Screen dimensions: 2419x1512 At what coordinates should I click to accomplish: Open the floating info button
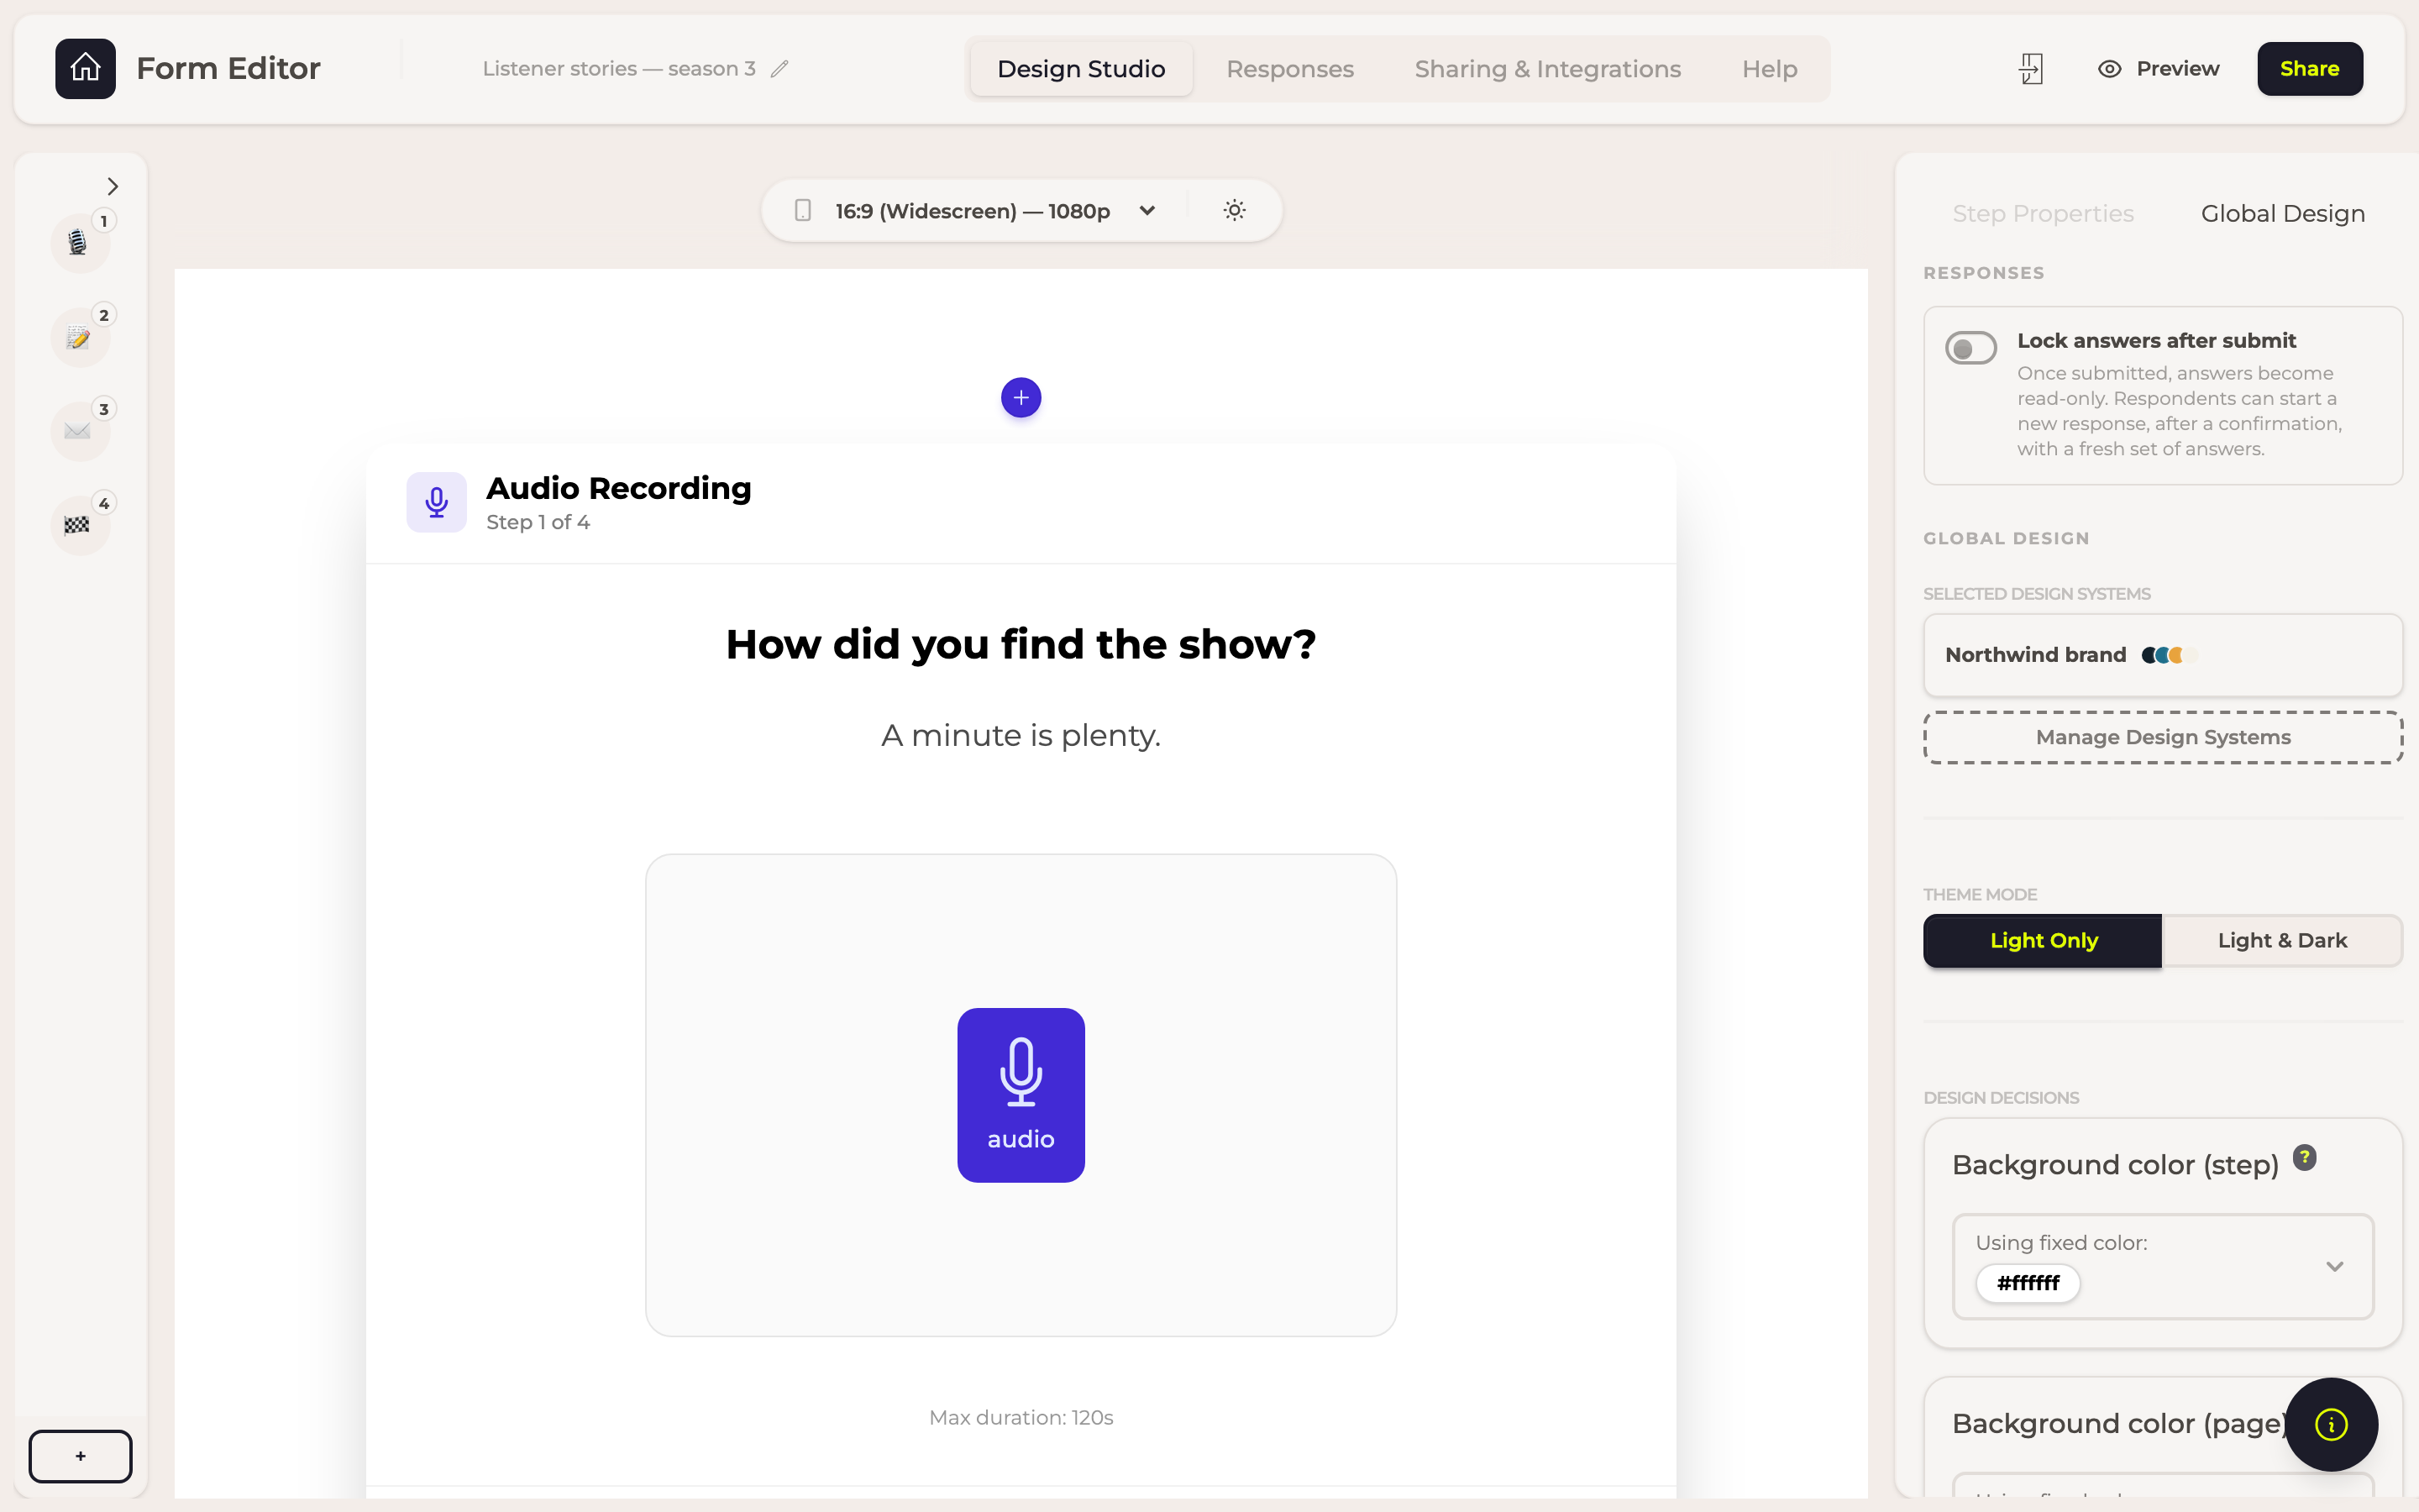pos(2331,1424)
